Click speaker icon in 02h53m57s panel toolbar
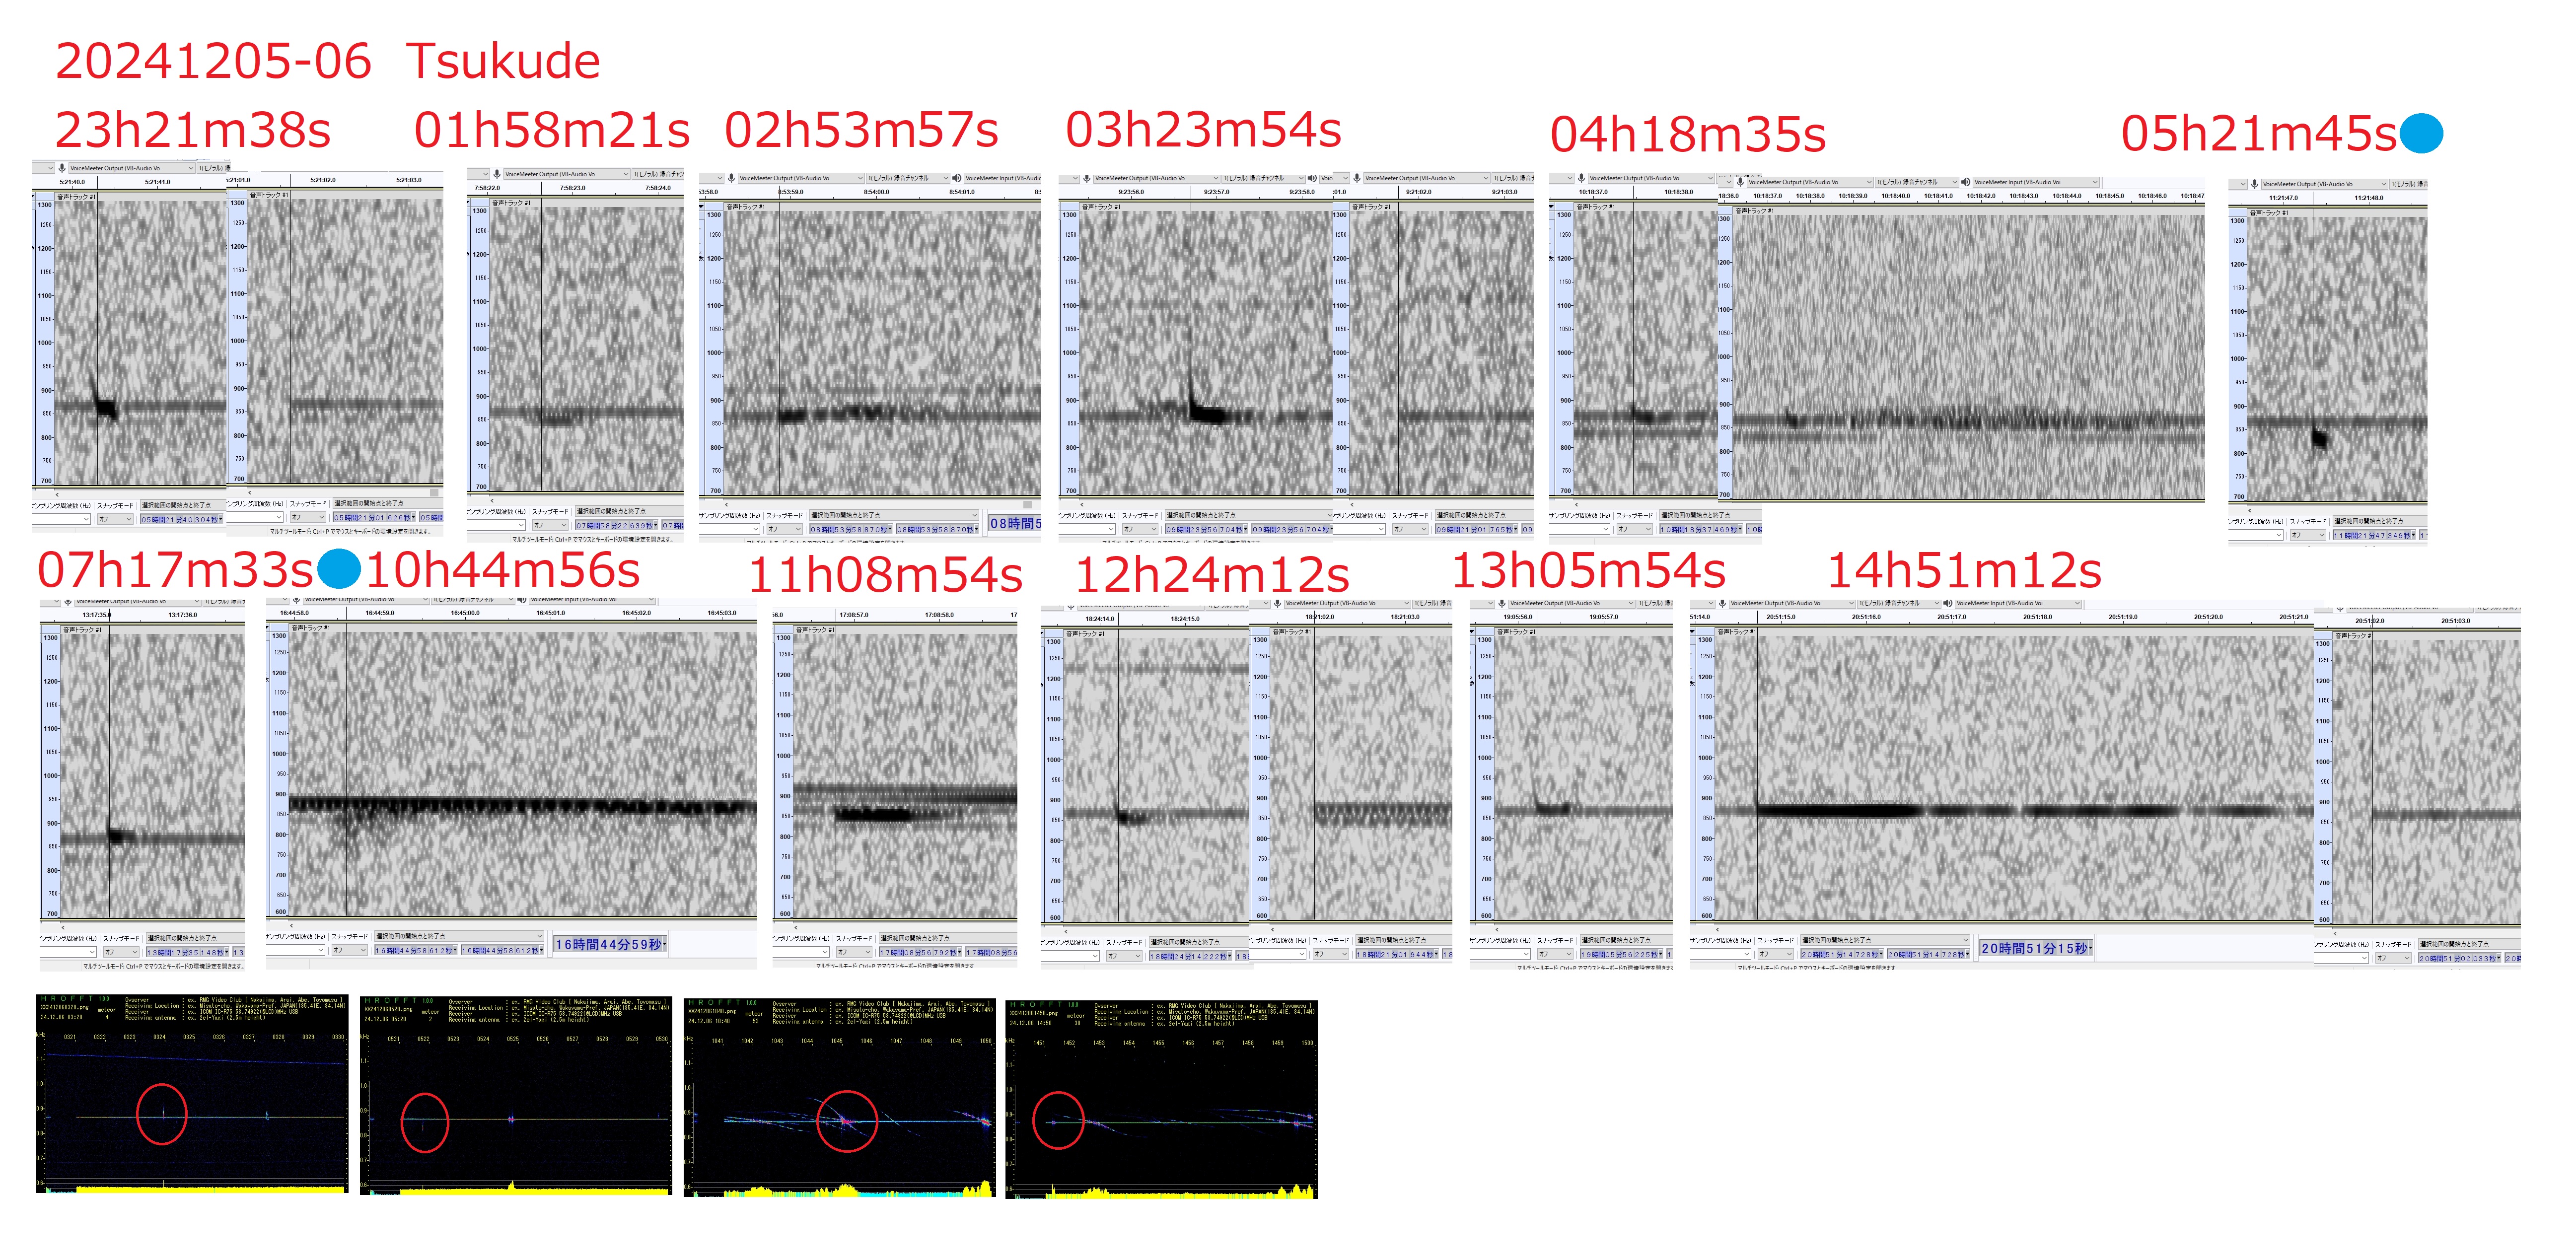This screenshot has height=1257, width=2576. (957, 178)
